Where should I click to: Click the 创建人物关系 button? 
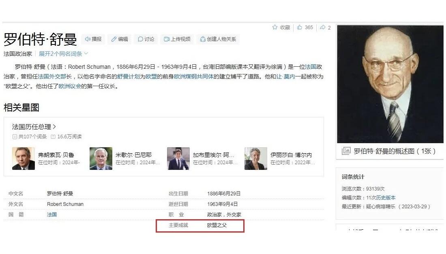[217, 39]
